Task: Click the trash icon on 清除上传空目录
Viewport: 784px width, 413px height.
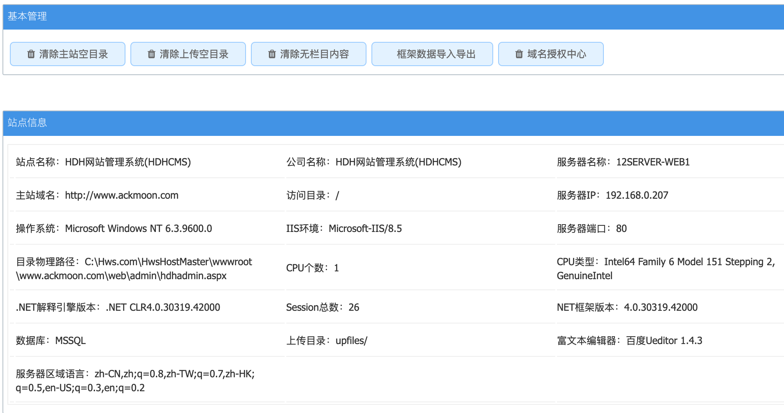Action: [151, 54]
